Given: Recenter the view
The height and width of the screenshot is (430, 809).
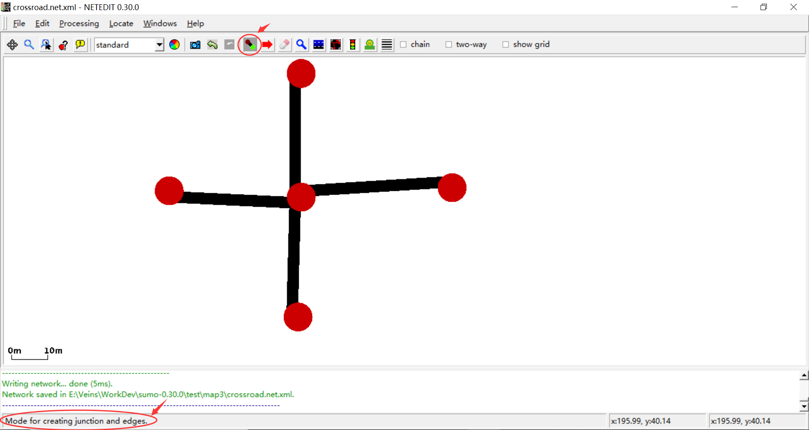Looking at the screenshot, I should click(12, 45).
